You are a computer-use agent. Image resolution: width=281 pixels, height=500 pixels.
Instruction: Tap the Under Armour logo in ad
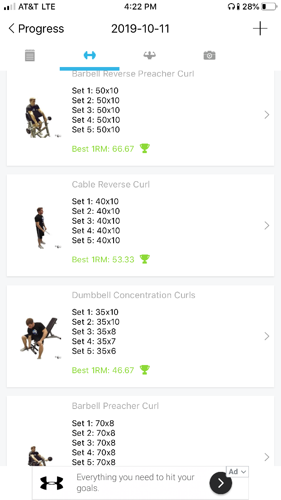click(52, 483)
